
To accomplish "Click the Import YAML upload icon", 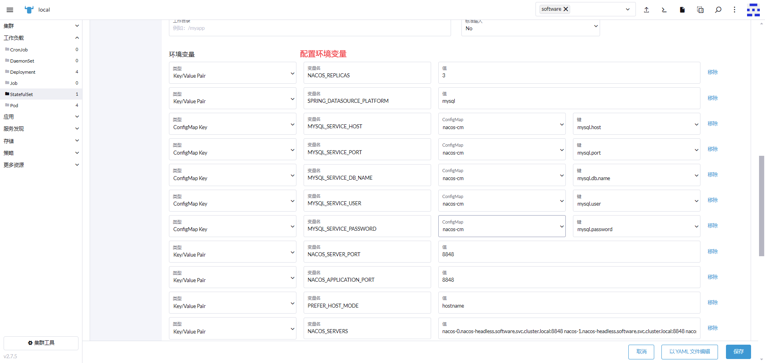I will click(x=646, y=10).
